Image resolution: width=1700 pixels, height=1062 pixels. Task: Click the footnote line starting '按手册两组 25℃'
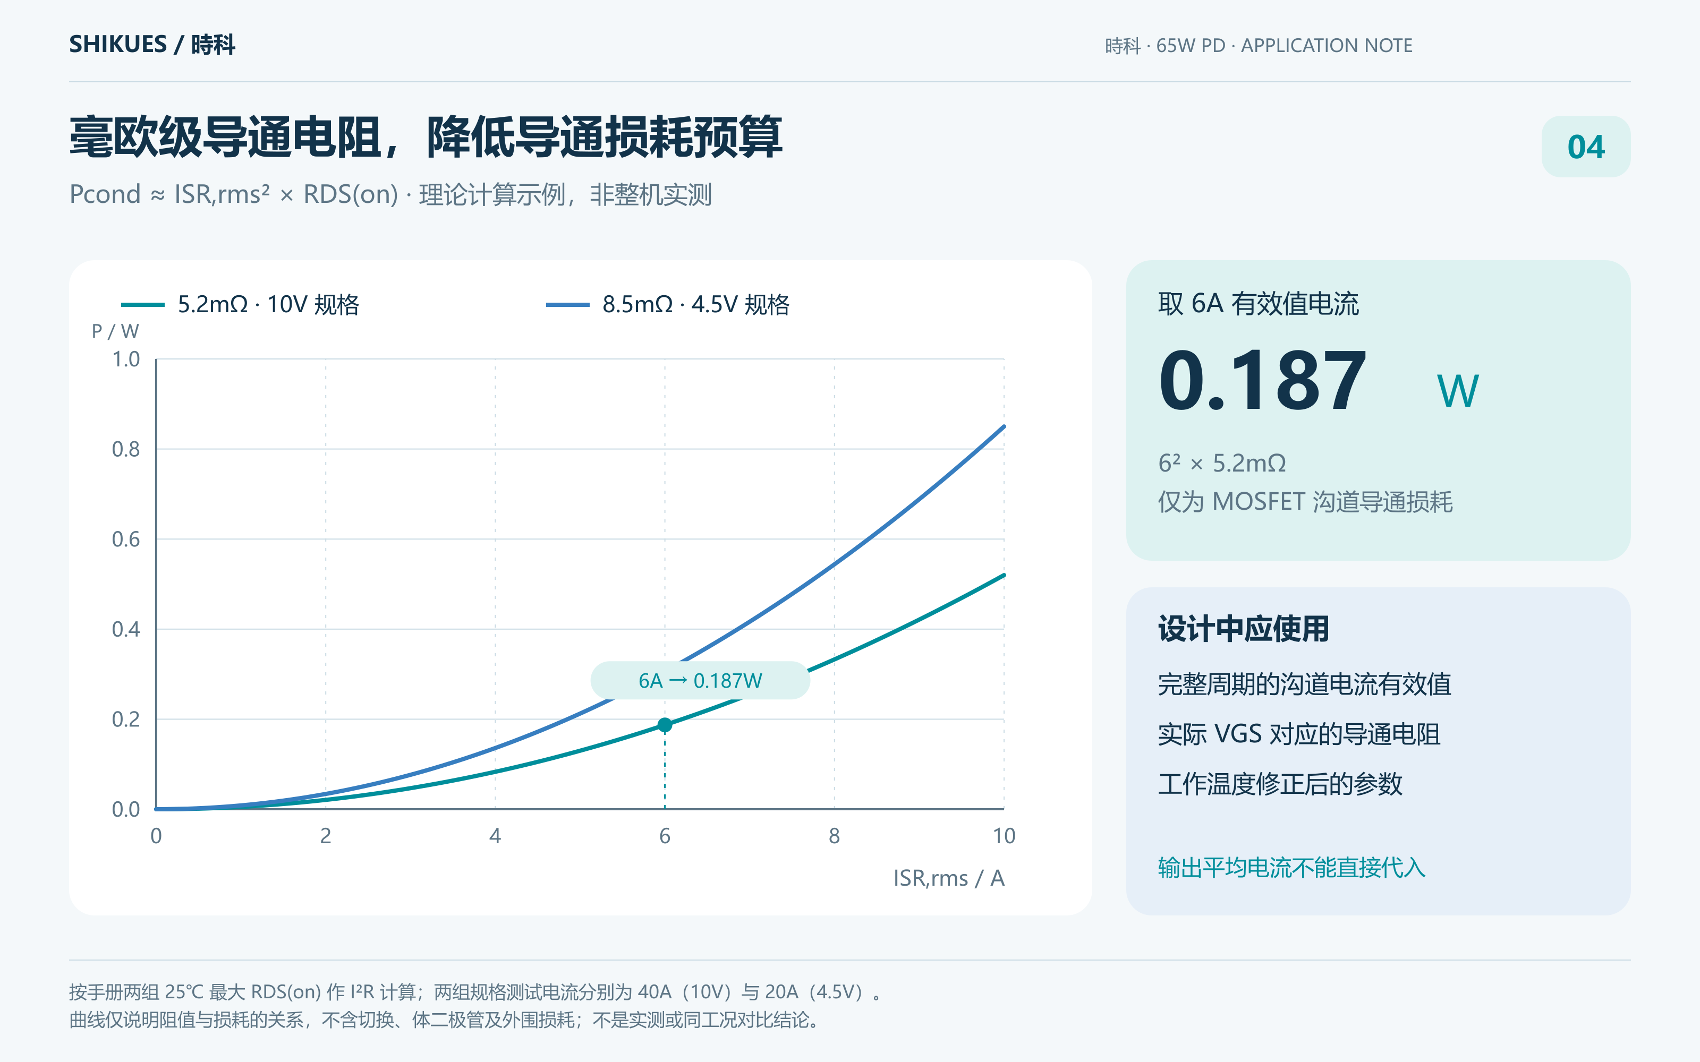(477, 992)
